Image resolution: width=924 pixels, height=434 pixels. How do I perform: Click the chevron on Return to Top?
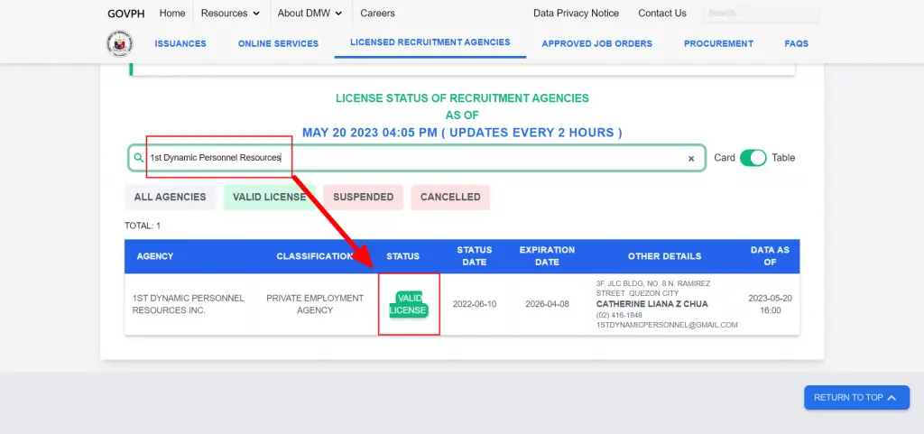[x=891, y=398]
